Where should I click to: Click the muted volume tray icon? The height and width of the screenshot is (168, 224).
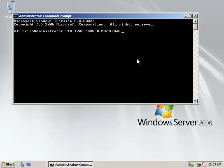tap(204, 165)
